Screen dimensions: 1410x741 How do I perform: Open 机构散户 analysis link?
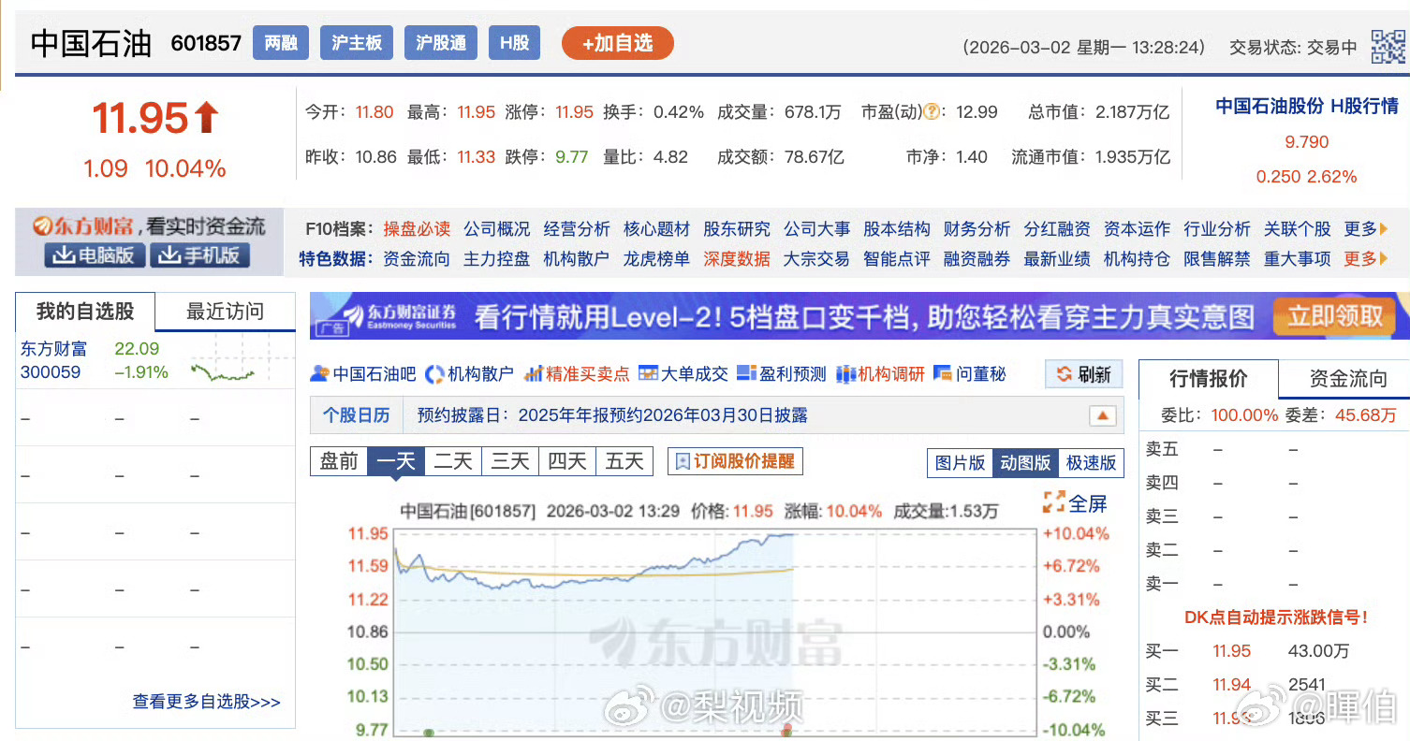coord(470,374)
